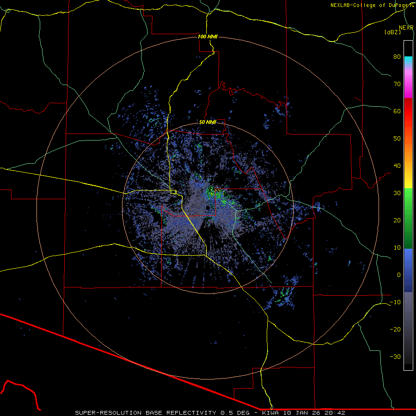Click the 20 value on dBZ scale
416x416 pixels.
pos(397,220)
